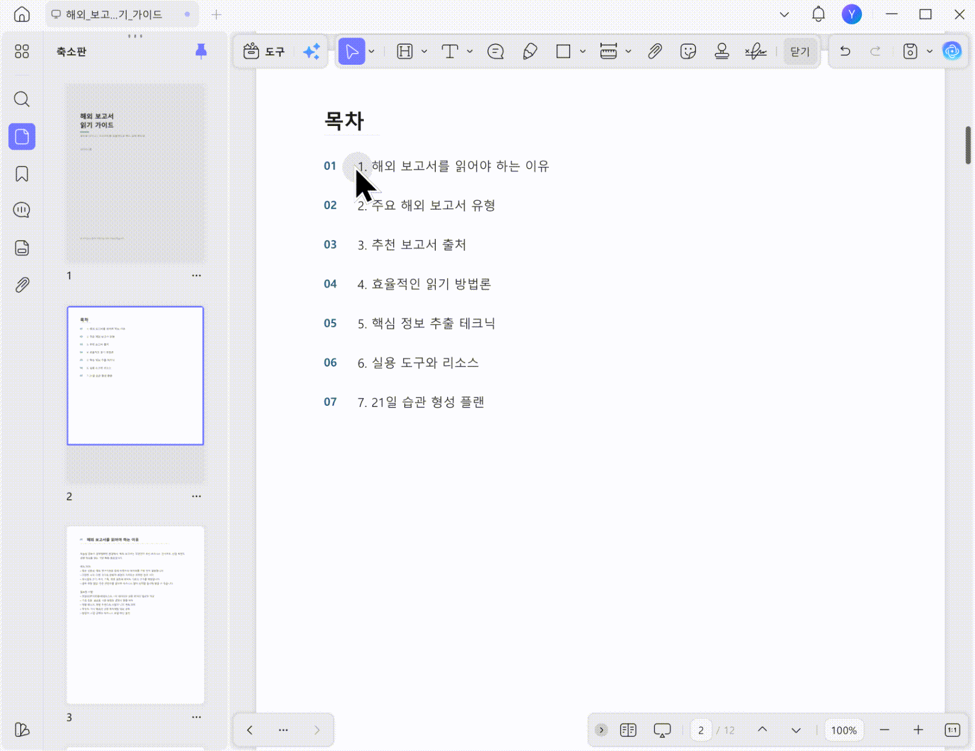
Task: Open more options for page 1
Action: pos(196,276)
